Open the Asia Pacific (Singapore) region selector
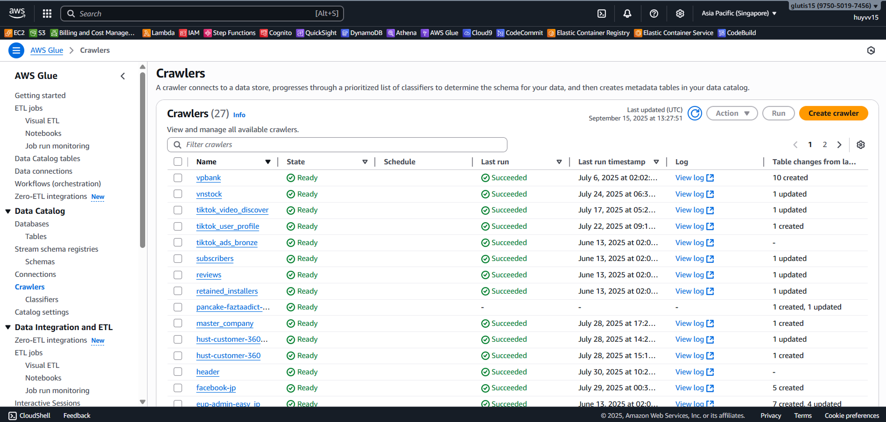The height and width of the screenshot is (422, 886). pyautogui.click(x=738, y=14)
